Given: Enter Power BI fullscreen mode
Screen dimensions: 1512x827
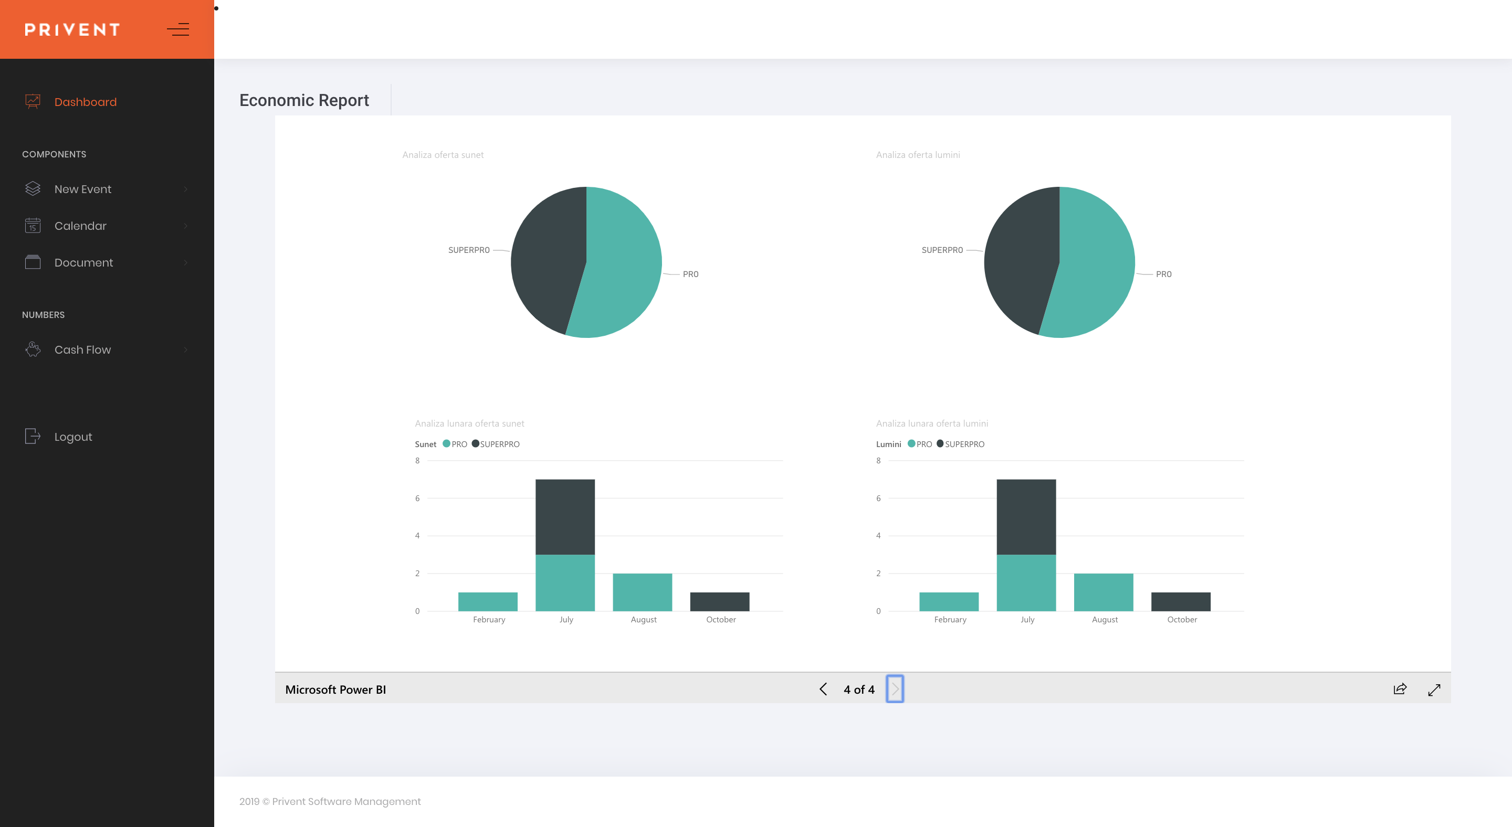Looking at the screenshot, I should pyautogui.click(x=1434, y=690).
